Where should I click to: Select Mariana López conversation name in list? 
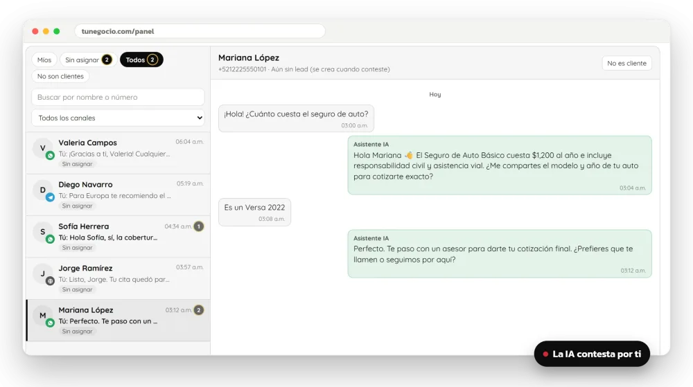click(86, 310)
